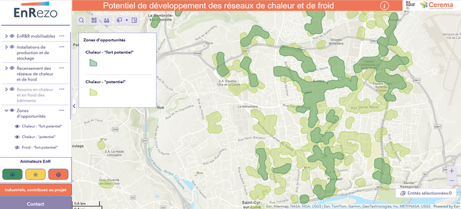Viewport: 461px width, 209px height.
Task: Toggle visibility of EnR&R mobilisables layer
Action: coord(12,36)
